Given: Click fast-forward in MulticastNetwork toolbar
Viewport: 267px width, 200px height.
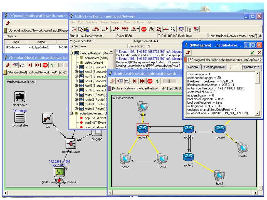Looking at the screenshot, I should coord(142,81).
